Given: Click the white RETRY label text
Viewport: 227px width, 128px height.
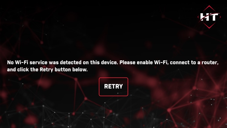Looking at the screenshot, I should [x=113, y=86].
